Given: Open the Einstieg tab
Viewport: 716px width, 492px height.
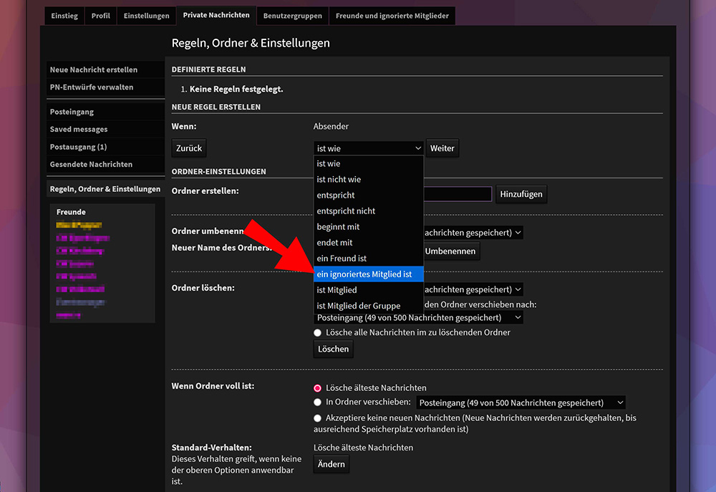Looking at the screenshot, I should (64, 16).
